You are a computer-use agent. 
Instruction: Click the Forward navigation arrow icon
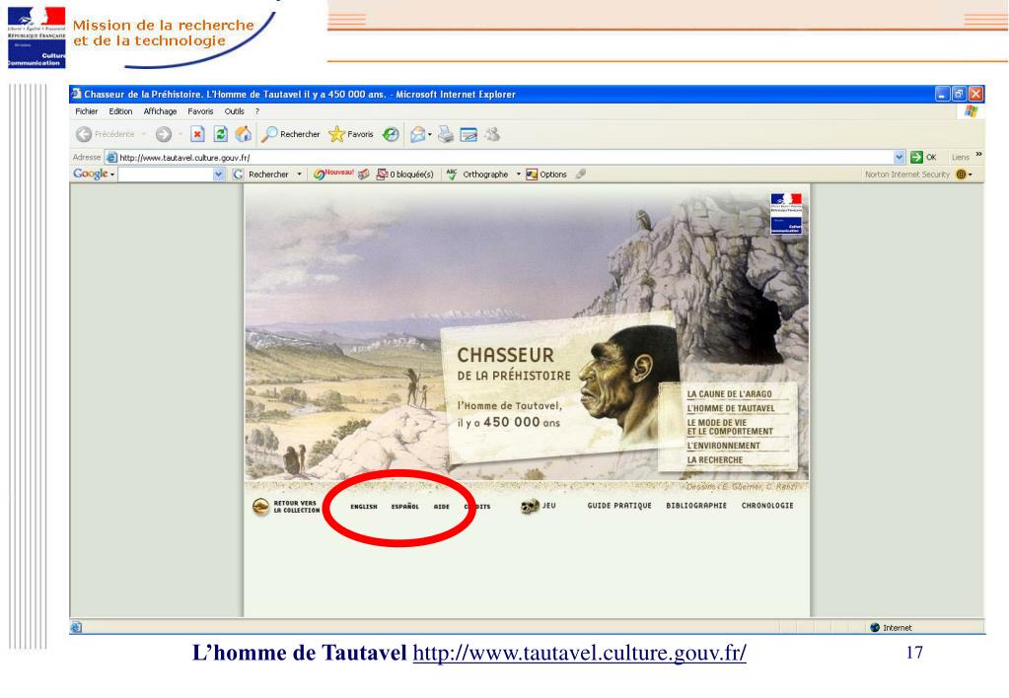tap(164, 134)
